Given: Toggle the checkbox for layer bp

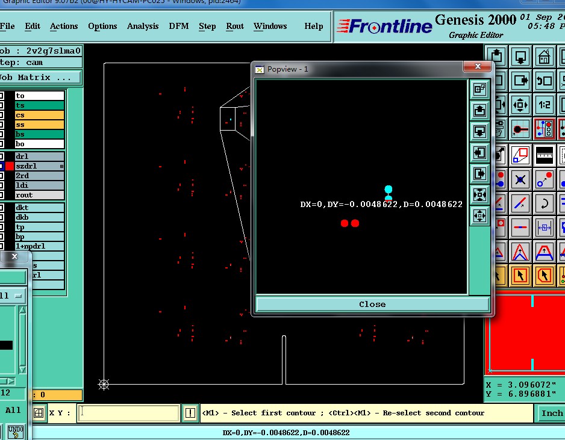Looking at the screenshot, I should coord(2,237).
